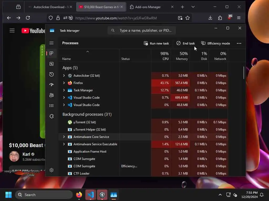Screen dimensions: 269x201
Task: Open Startup apps icon in Task Manager sidebar
Action: click(51, 85)
